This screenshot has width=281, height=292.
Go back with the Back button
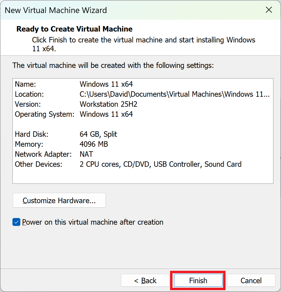145,280
